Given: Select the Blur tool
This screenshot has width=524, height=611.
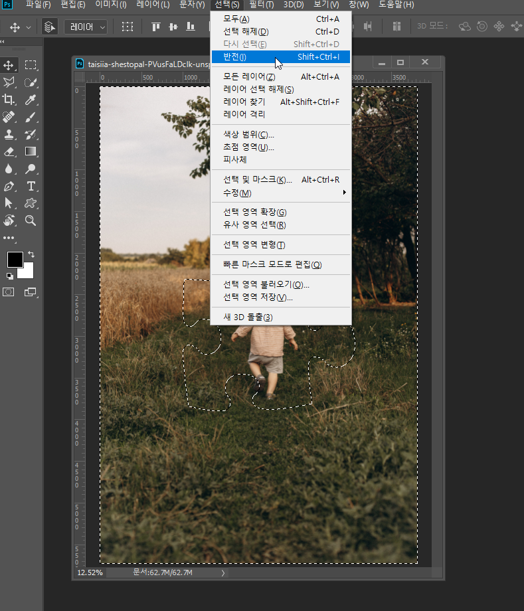Looking at the screenshot, I should click(x=9, y=169).
